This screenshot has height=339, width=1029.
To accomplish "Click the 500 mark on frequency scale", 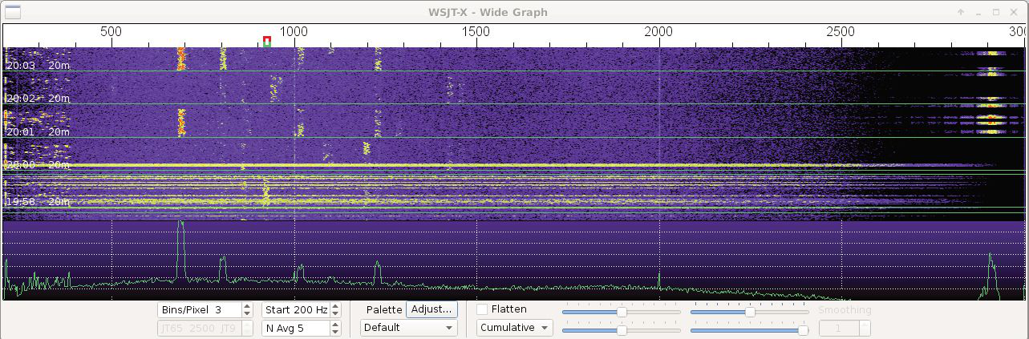I will tap(111, 31).
